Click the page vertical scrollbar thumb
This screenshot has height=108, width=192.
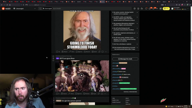[x=191, y=37]
